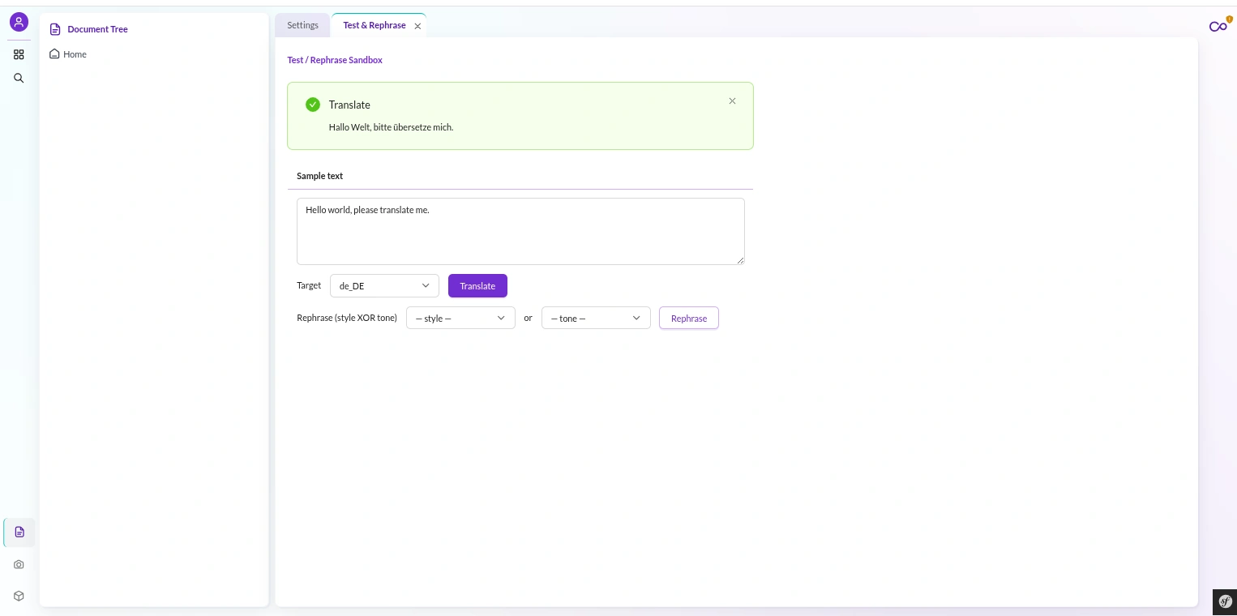Switch to the Settings tab
Viewport: 1237px width, 616px height.
tap(302, 25)
